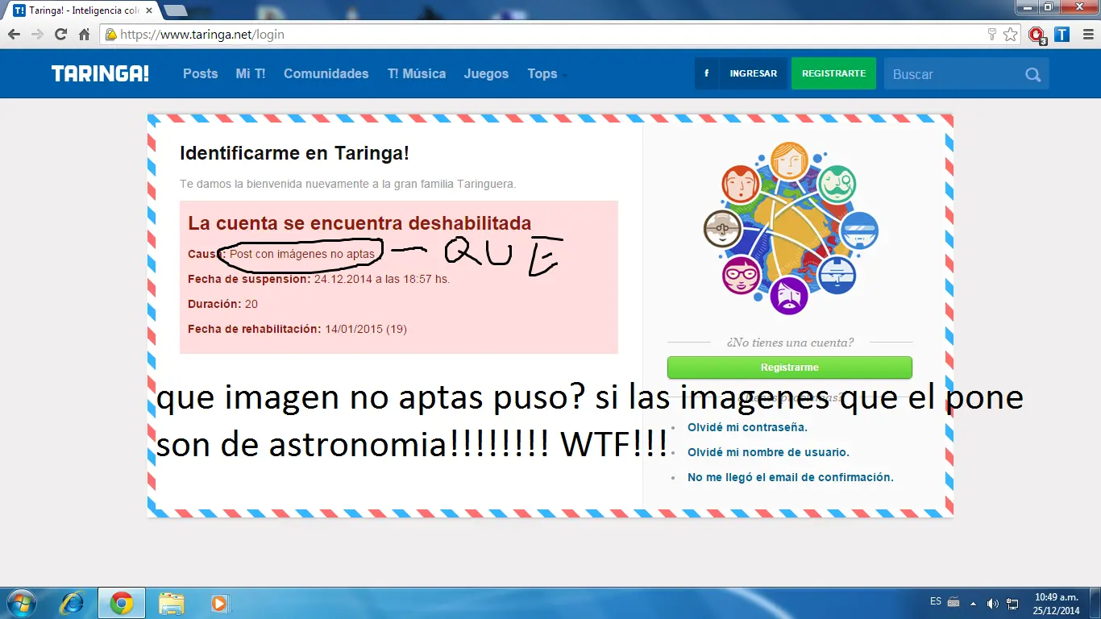This screenshot has height=619, width=1101.
Task: Go to the browser home page
Action: (84, 35)
